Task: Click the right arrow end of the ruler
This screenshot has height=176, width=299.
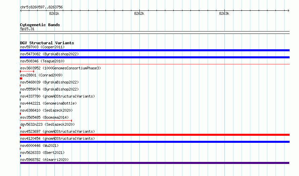Action: coord(289,10)
